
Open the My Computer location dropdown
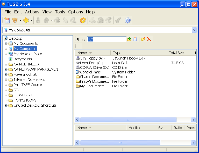coord(194,30)
